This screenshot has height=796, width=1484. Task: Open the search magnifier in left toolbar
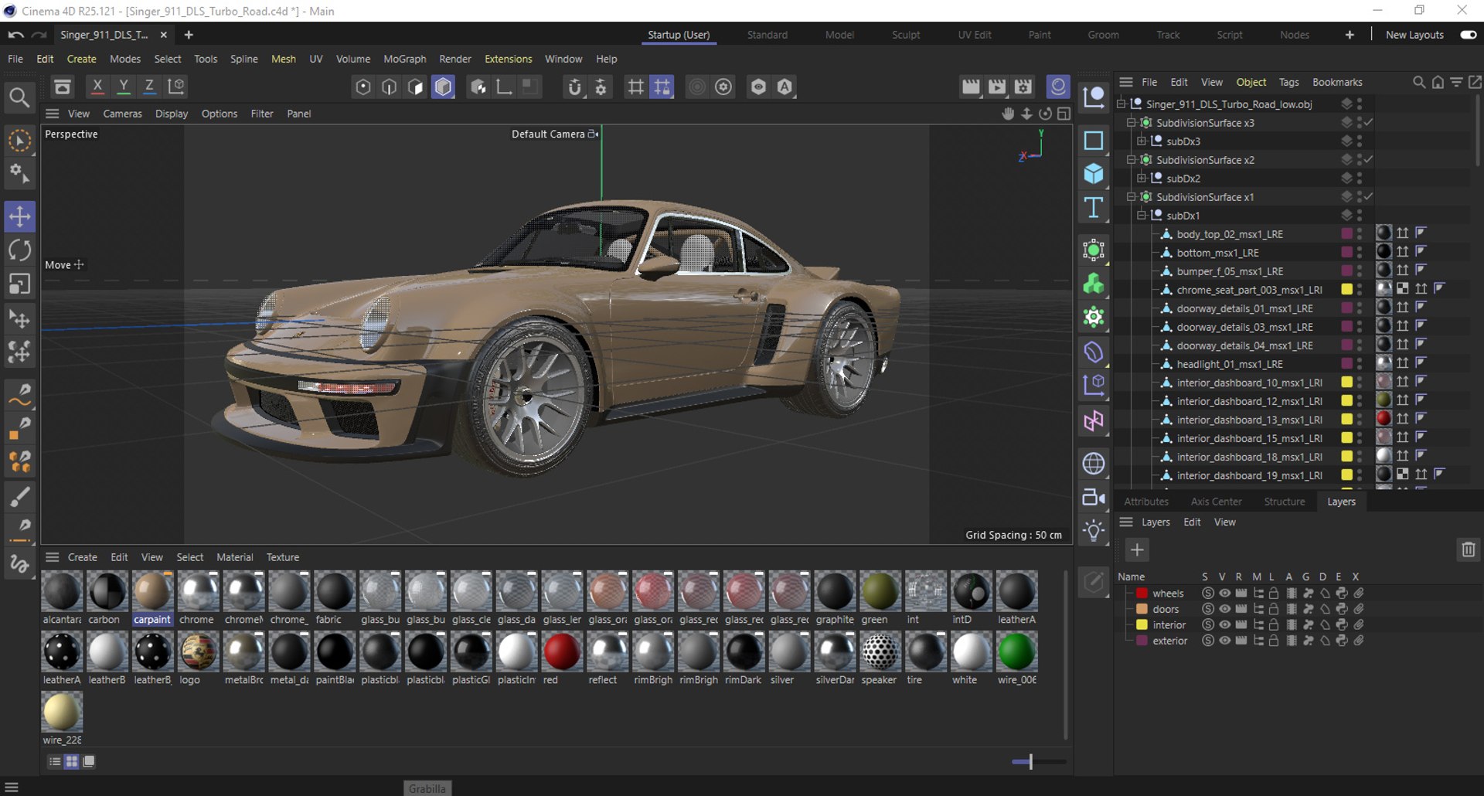click(19, 97)
